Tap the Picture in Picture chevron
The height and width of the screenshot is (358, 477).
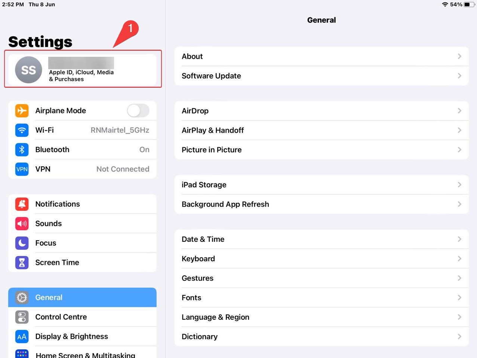click(459, 150)
